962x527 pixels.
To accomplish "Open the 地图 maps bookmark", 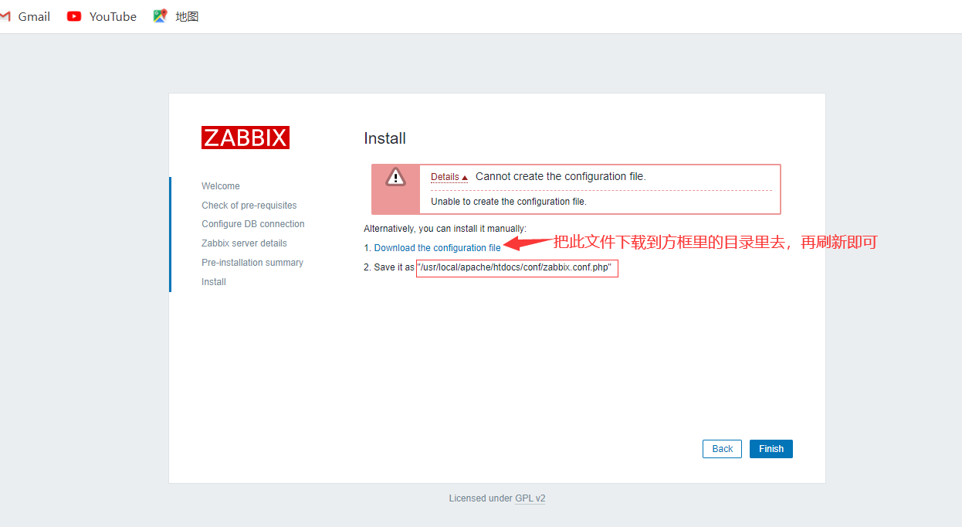I will click(x=176, y=16).
